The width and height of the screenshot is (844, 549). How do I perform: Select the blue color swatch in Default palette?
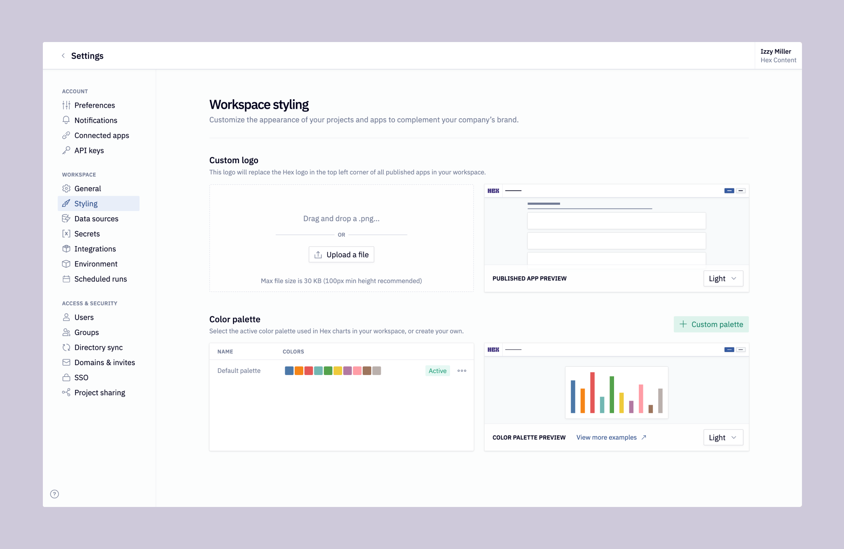pyautogui.click(x=288, y=370)
